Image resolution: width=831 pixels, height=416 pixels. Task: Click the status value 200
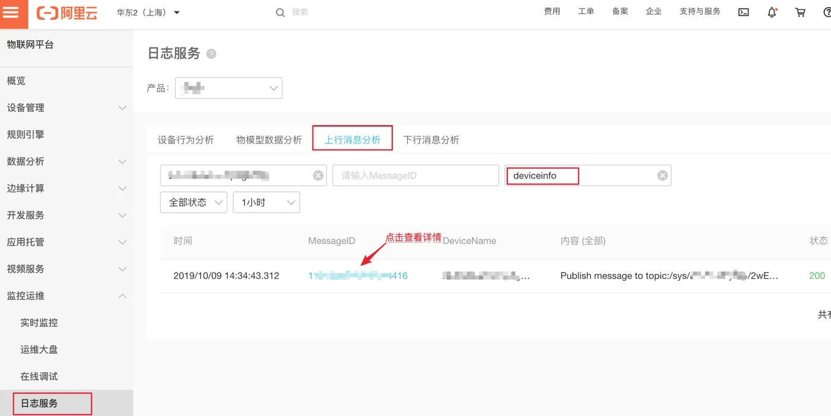coord(817,276)
